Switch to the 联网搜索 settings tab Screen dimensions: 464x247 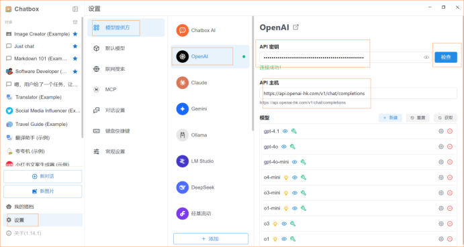pyautogui.click(x=126, y=69)
